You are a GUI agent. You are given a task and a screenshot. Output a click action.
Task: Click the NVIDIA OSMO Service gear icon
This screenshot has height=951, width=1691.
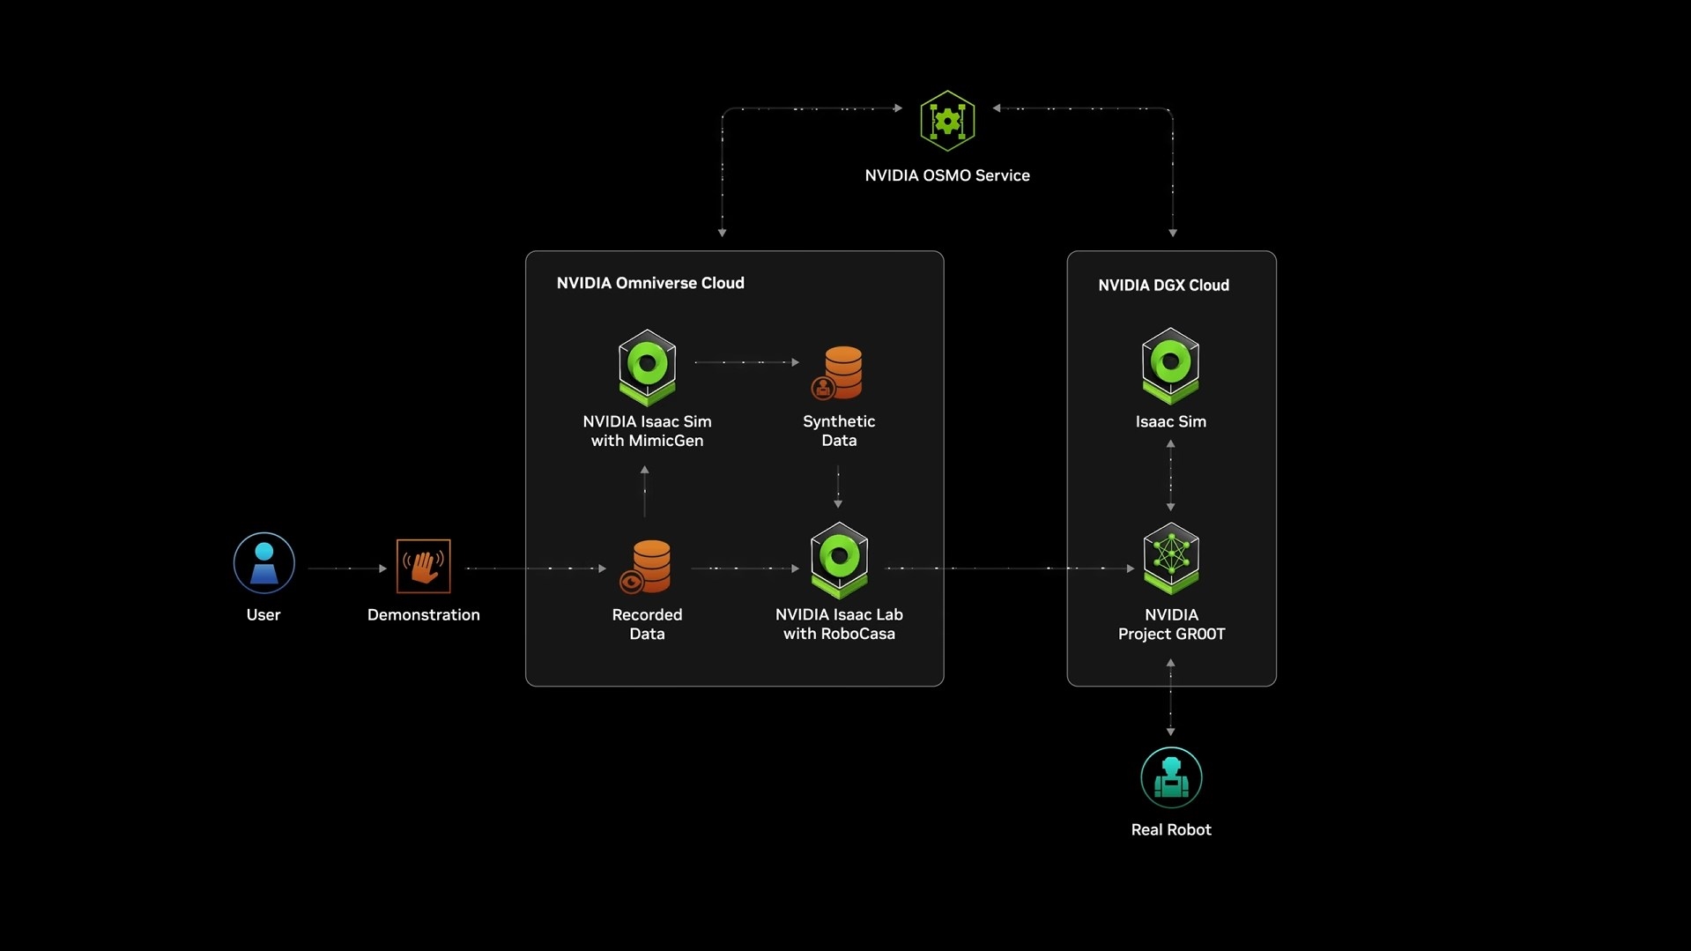coord(947,121)
